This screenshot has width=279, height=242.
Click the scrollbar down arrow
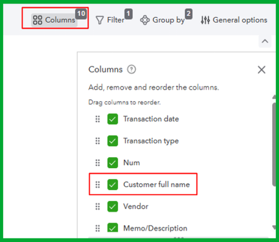274,227
